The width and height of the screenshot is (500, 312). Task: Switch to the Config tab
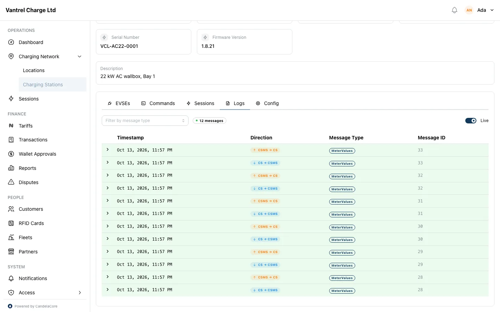267,103
